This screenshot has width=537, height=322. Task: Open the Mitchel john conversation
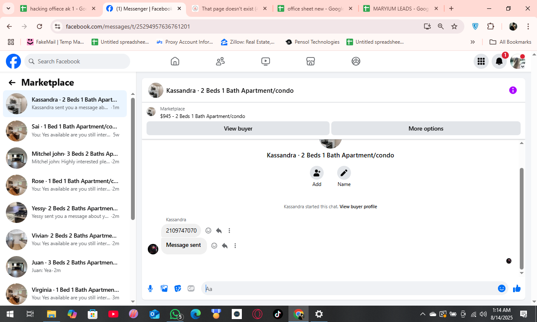click(65, 158)
